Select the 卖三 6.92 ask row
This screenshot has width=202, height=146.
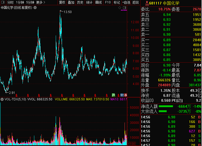pos(171,25)
